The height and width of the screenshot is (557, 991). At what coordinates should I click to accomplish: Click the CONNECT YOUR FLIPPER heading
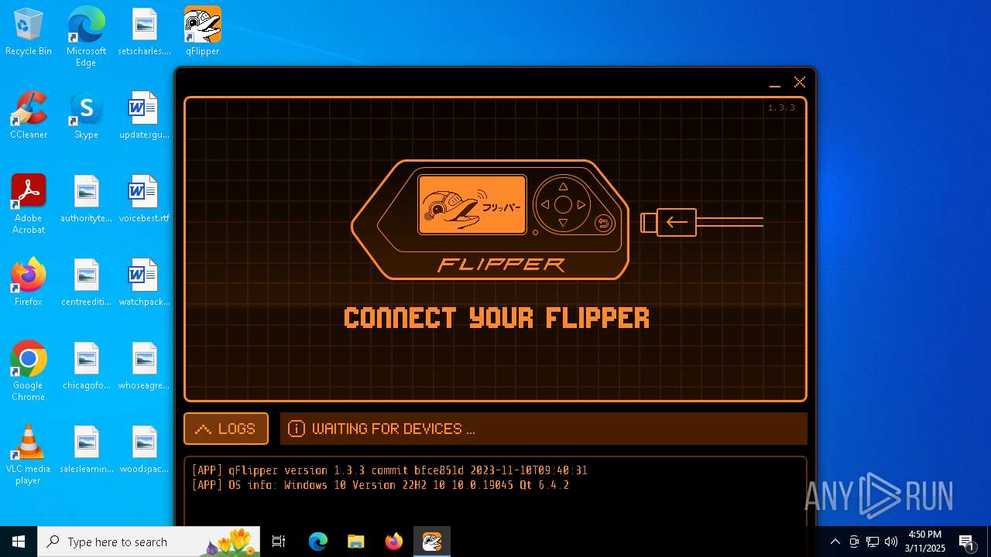pyautogui.click(x=496, y=317)
